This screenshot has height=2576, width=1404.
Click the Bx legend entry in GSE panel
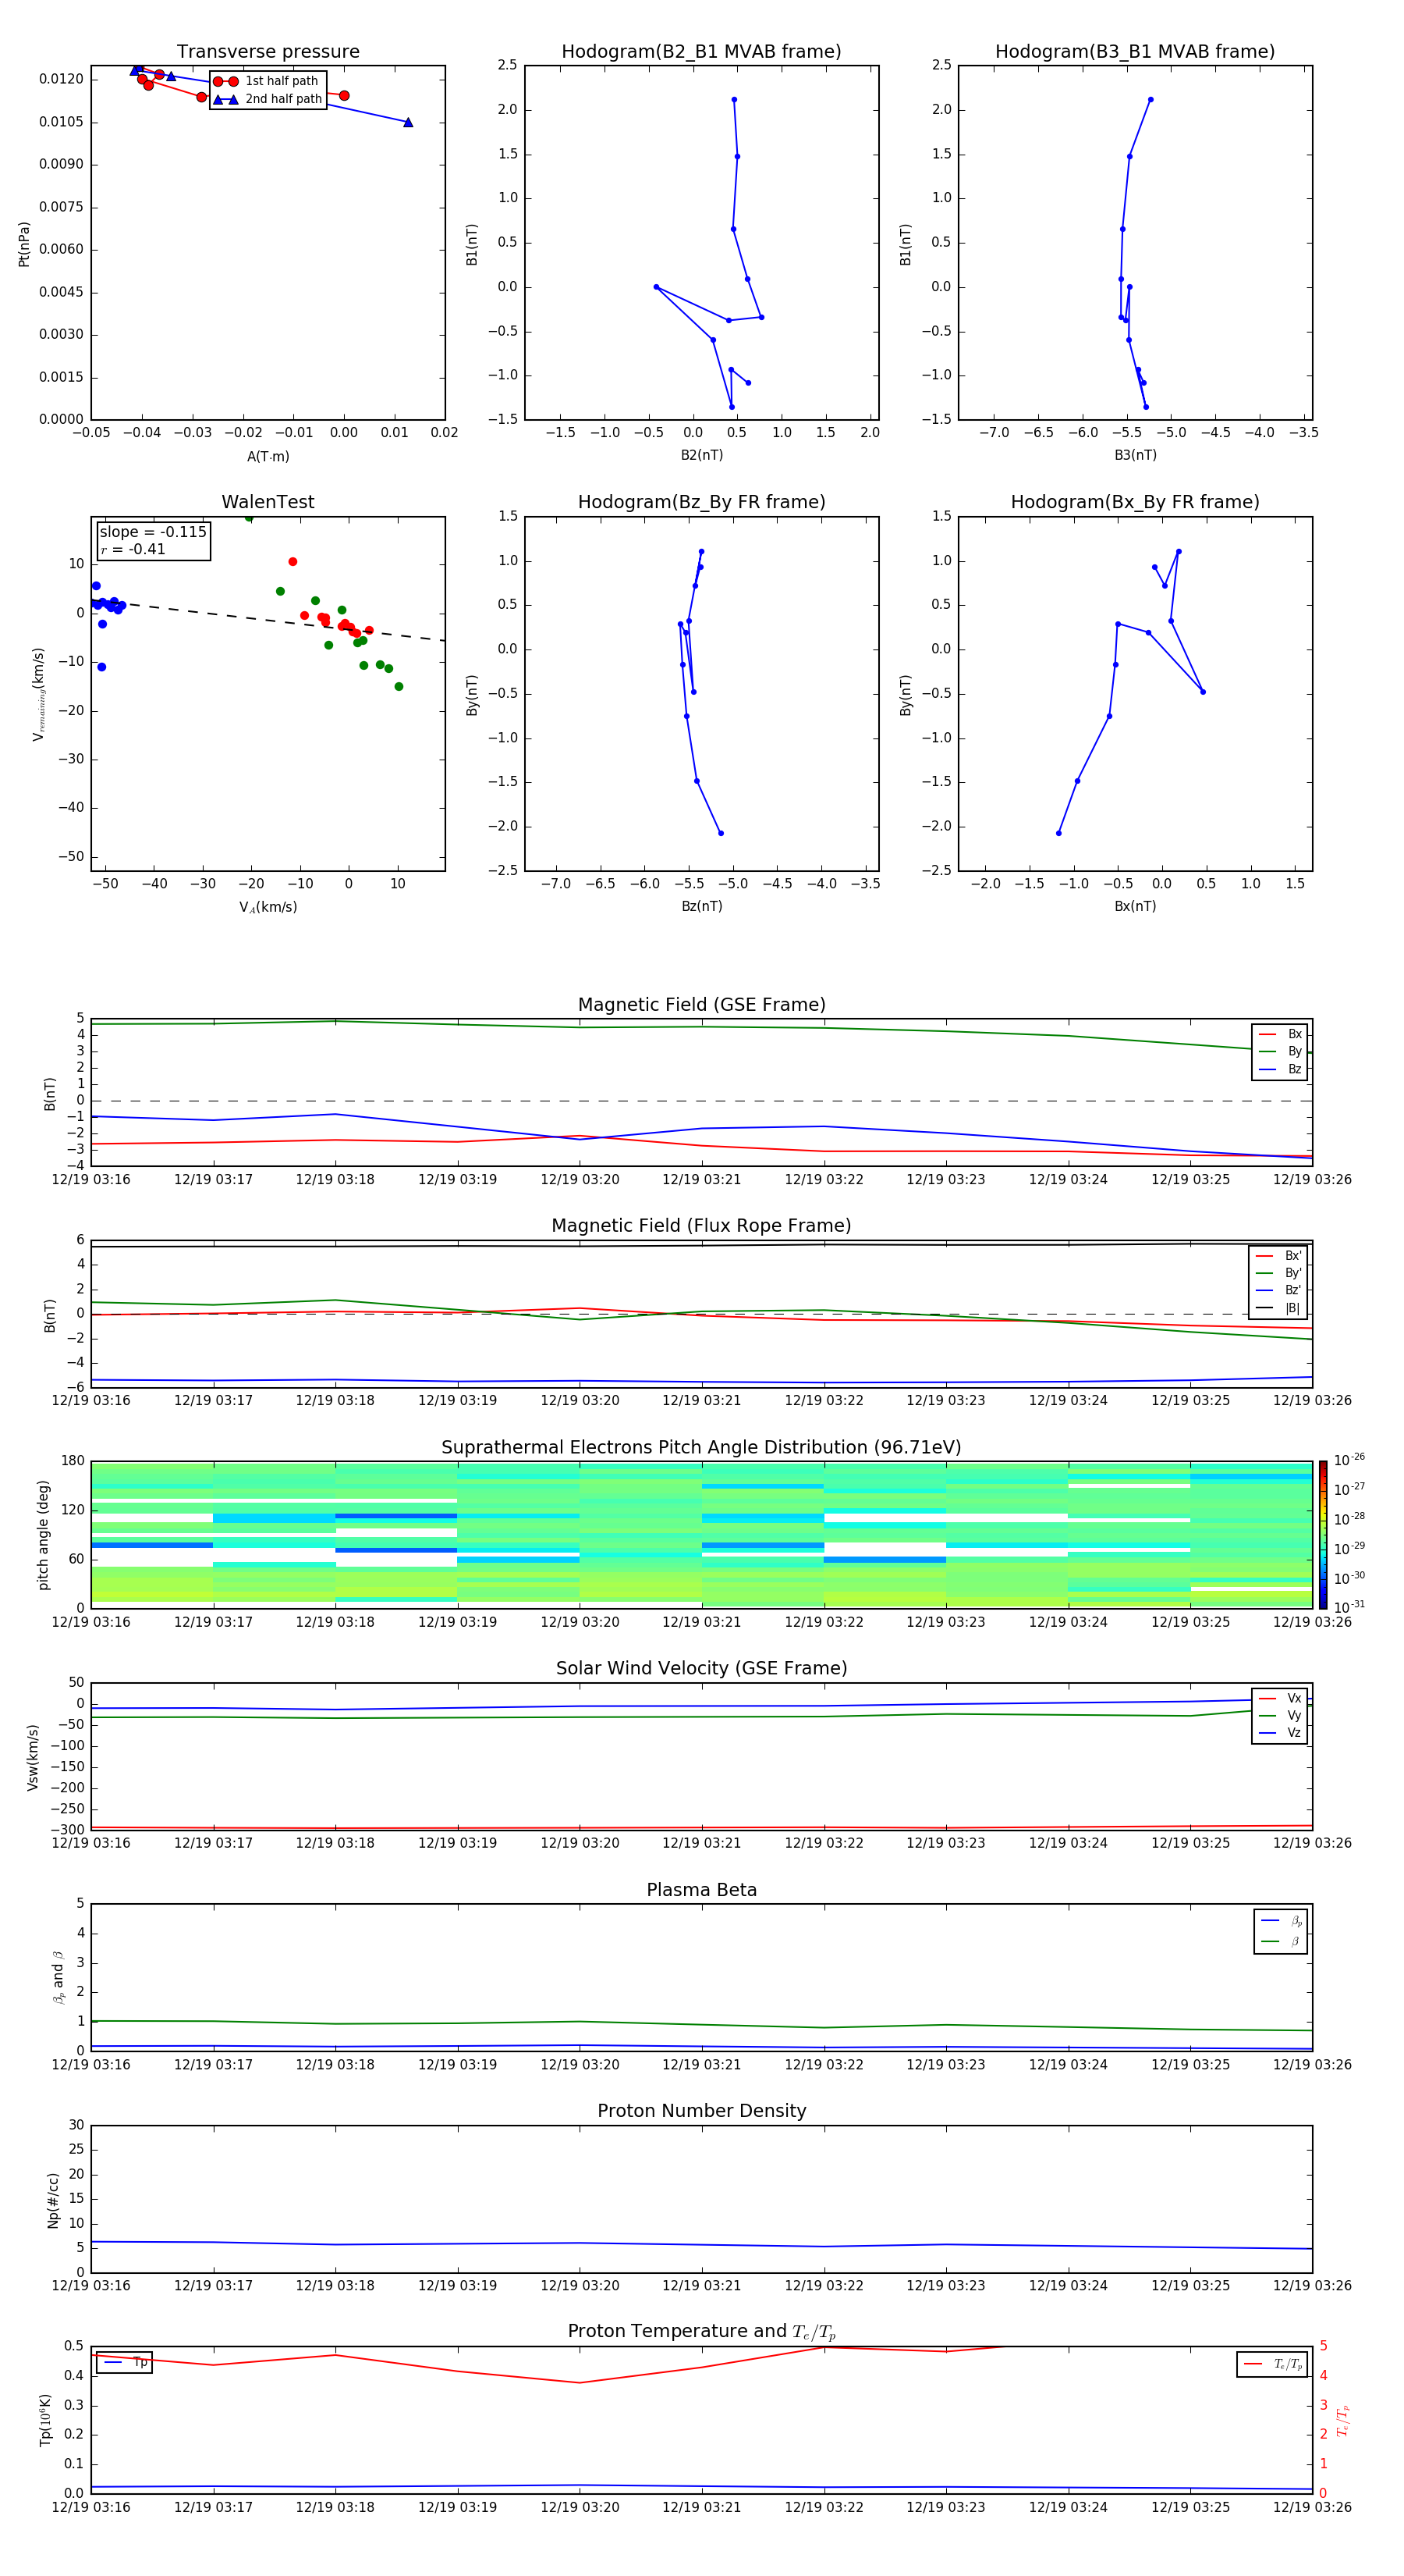tap(1280, 1035)
